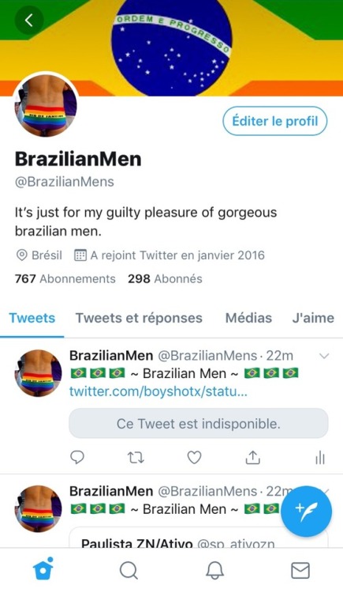
Task: Tap the large profile avatar photo
Action: [46, 104]
